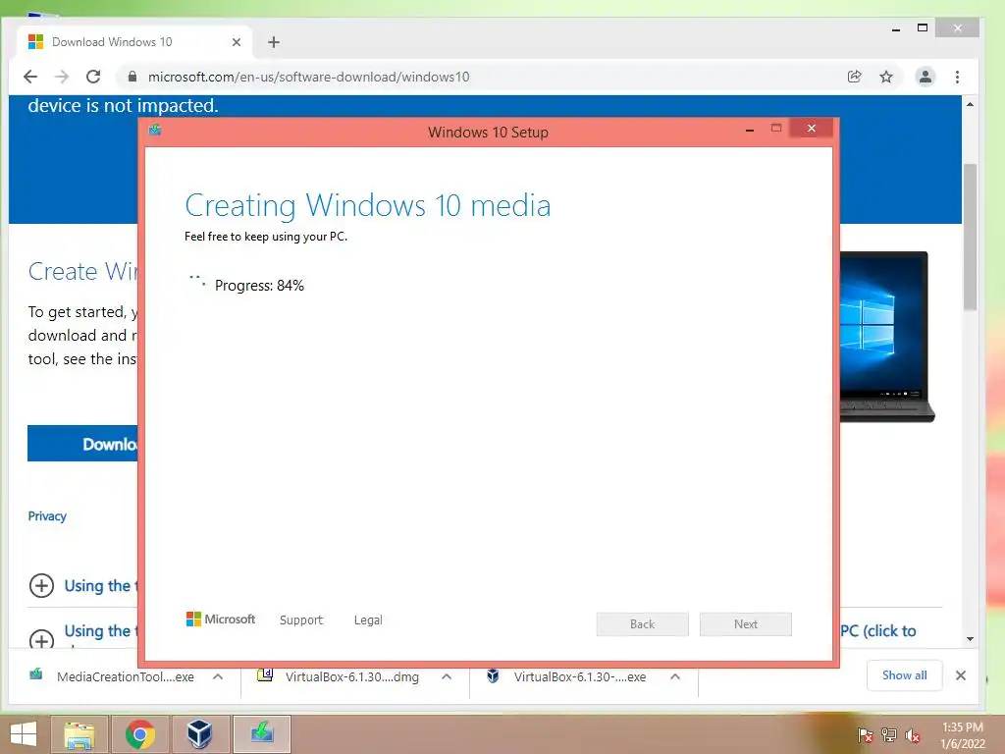Screen dimensions: 1005x754
Task: Click the page's blue Download button
Action: click(x=82, y=443)
